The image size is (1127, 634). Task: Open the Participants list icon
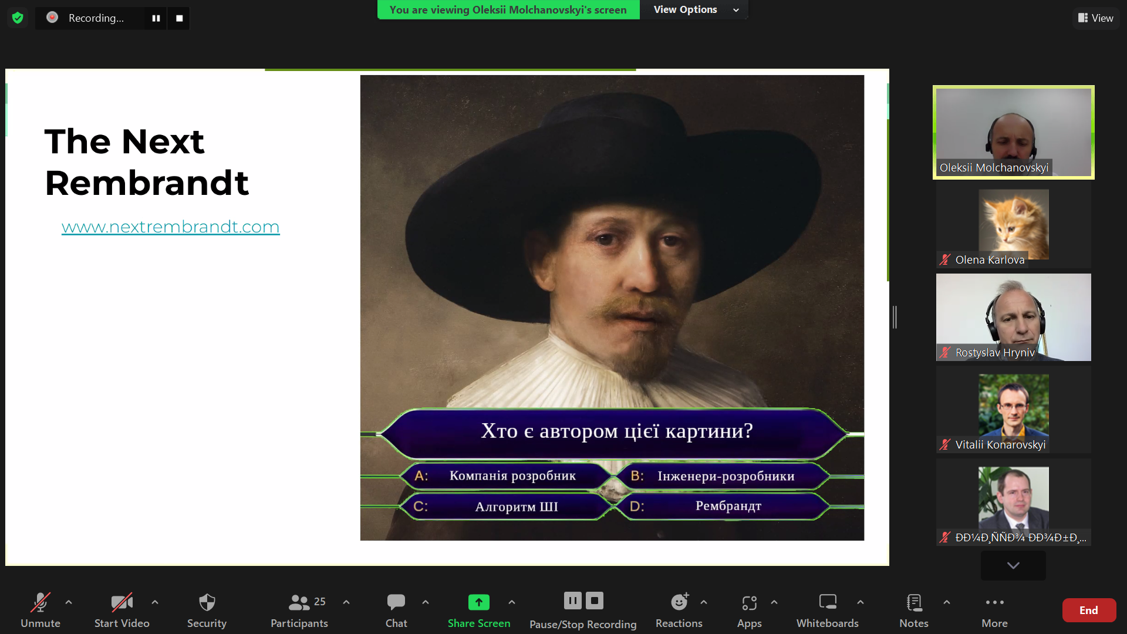[299, 602]
